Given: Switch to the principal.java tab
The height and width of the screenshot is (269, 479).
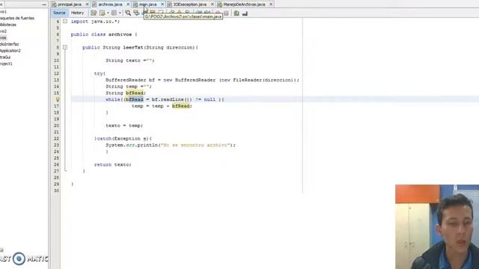Looking at the screenshot, I should 70,4.
